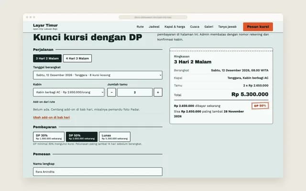Click the 'Pemesan' section heading
The height and width of the screenshot is (191, 306).
pyautogui.click(x=42, y=154)
